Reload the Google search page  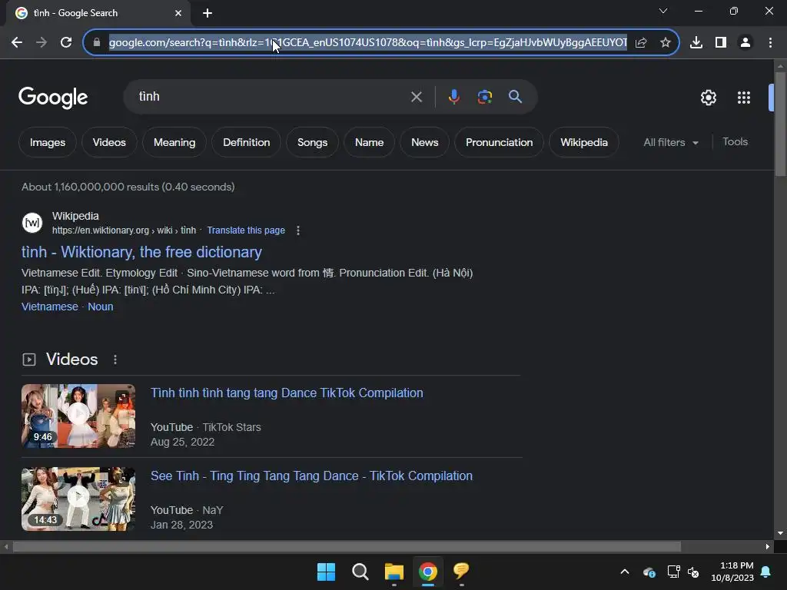66,43
